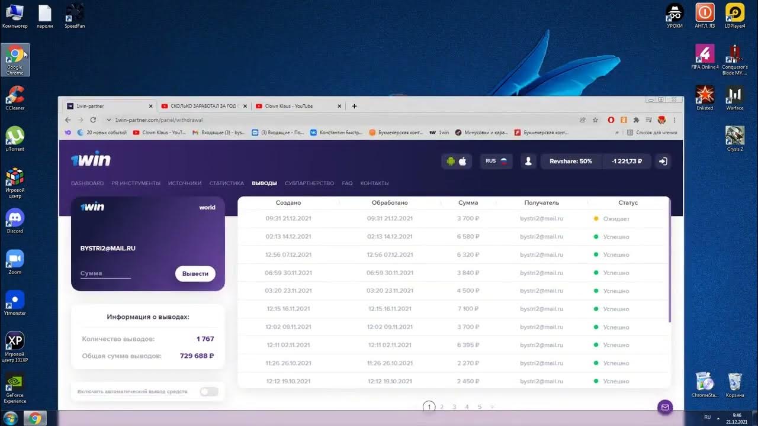Screen dimensions: 758x426
Task: Click the withdrawals table scrollbar
Action: point(669,260)
